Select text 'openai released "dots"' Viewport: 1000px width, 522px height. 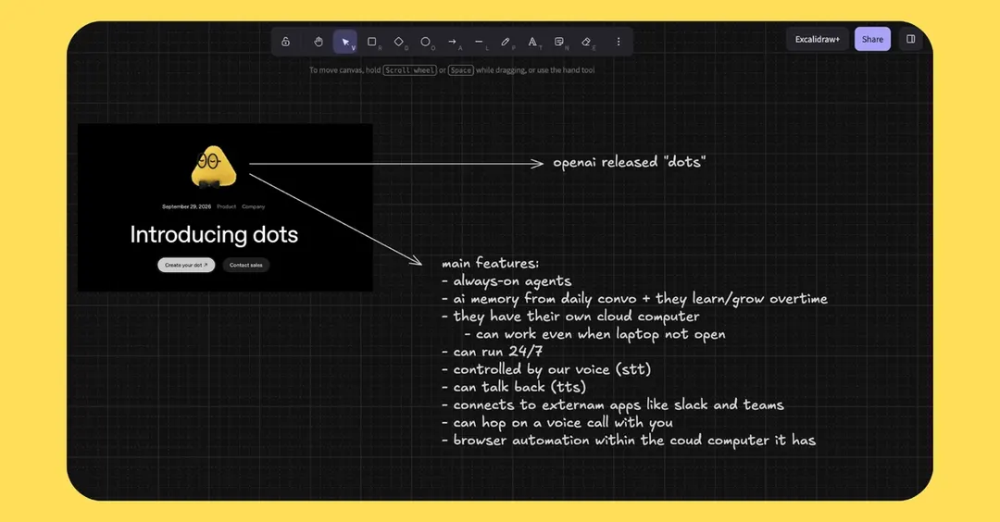pos(629,162)
